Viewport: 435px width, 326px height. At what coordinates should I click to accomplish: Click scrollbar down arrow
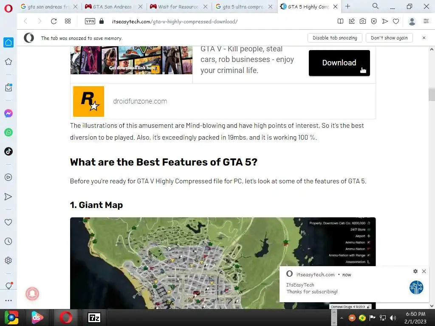pos(432,306)
